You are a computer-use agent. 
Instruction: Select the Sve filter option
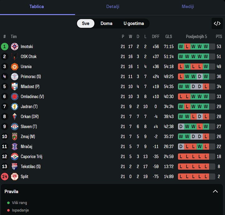(x=86, y=23)
